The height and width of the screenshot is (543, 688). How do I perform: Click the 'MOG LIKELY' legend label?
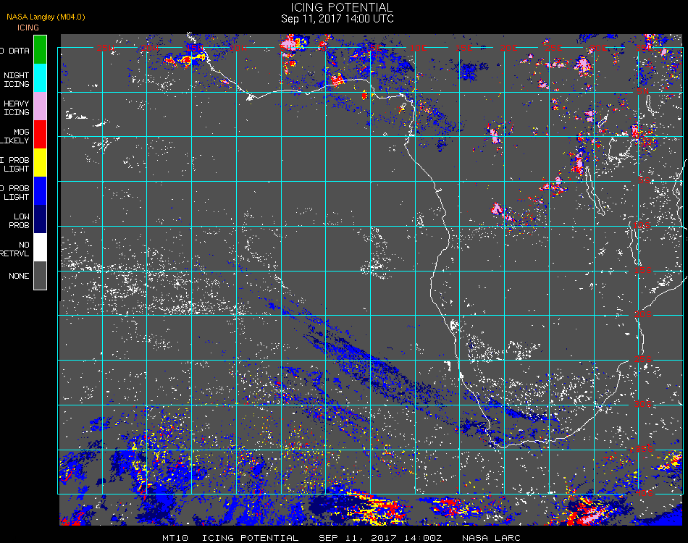point(15,136)
